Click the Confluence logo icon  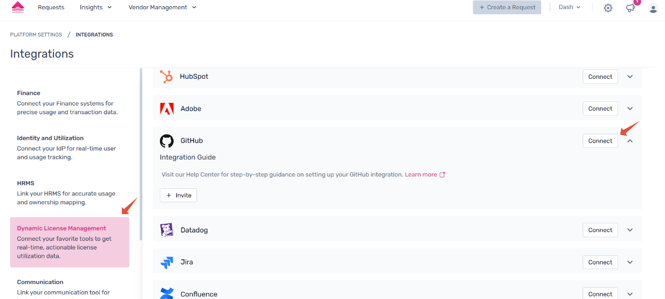click(x=167, y=294)
